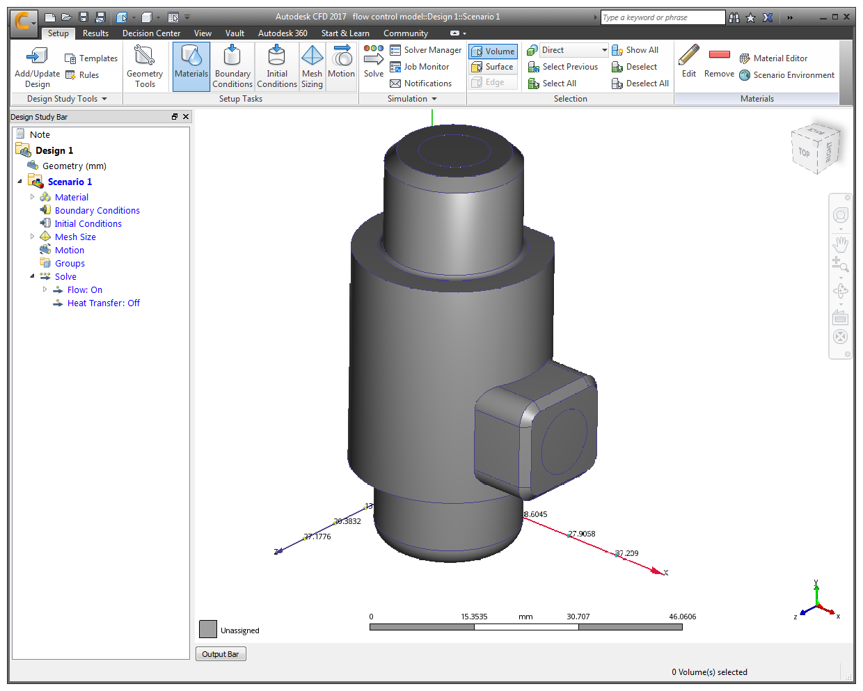Image resolution: width=863 pixels, height=691 pixels.
Task: Click Edit material pencil icon
Action: 689,61
